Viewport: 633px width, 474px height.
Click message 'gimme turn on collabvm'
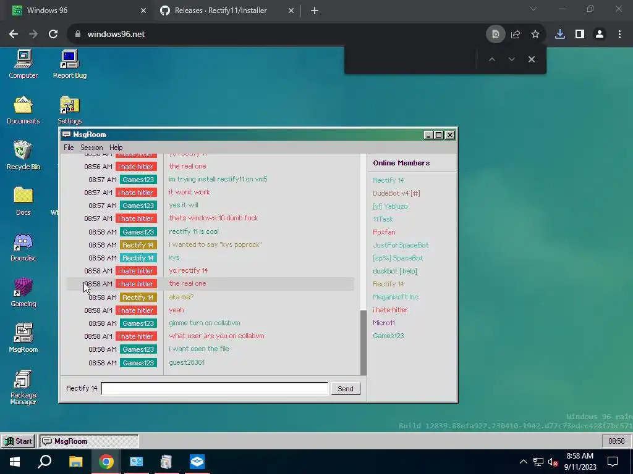[x=204, y=323]
